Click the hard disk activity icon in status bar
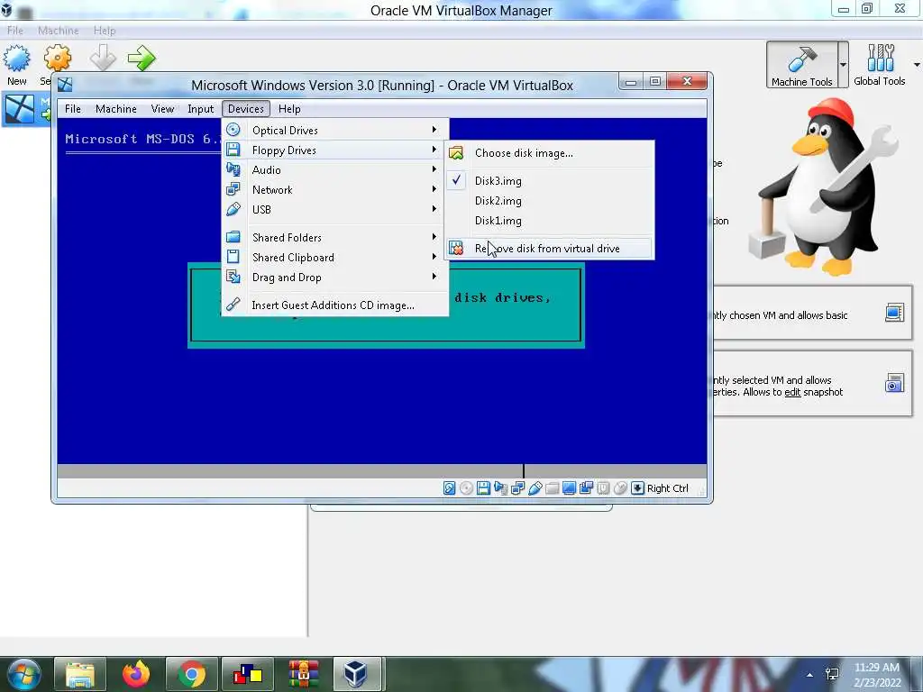 (449, 487)
